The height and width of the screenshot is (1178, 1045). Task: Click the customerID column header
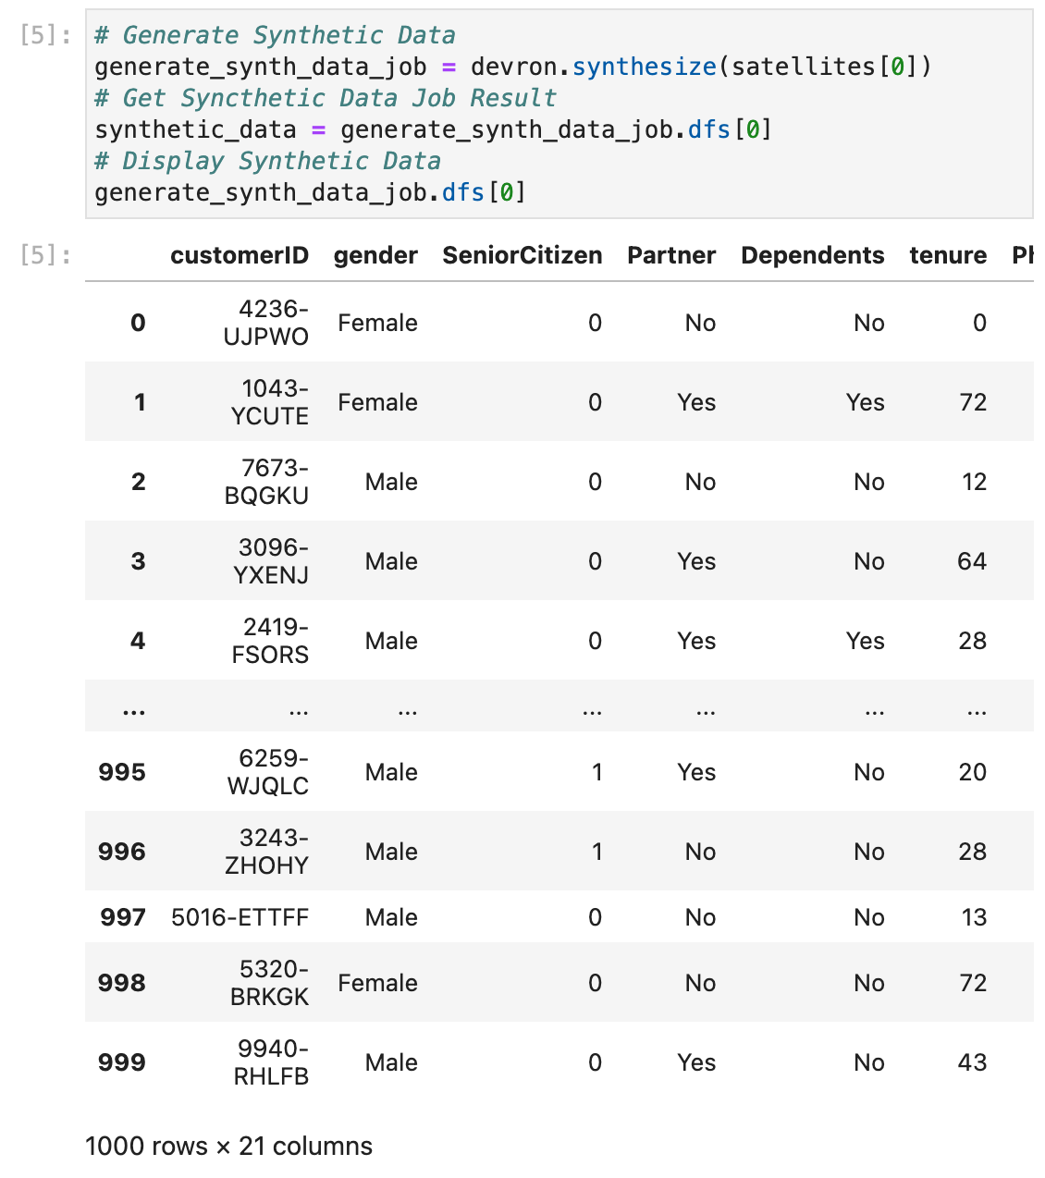point(240,256)
